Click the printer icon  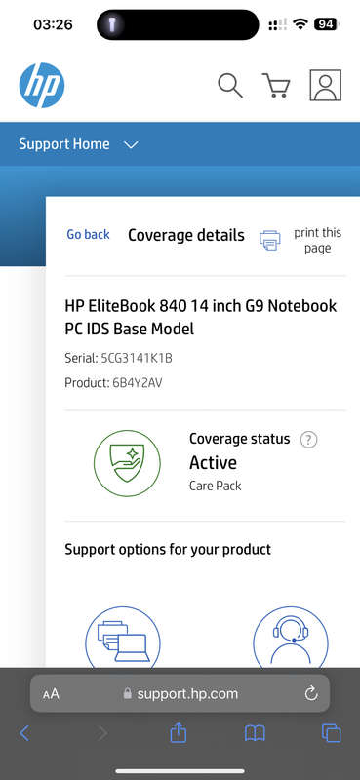pos(270,240)
